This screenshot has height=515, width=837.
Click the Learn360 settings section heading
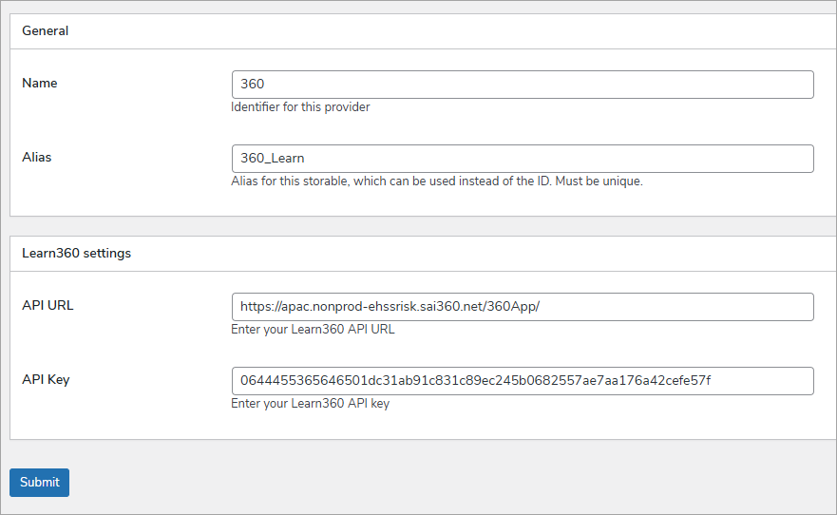click(76, 254)
